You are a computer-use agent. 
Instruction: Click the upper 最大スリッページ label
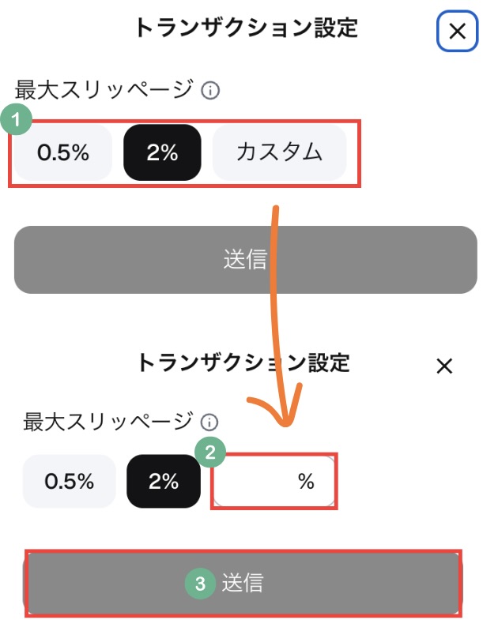tap(103, 90)
